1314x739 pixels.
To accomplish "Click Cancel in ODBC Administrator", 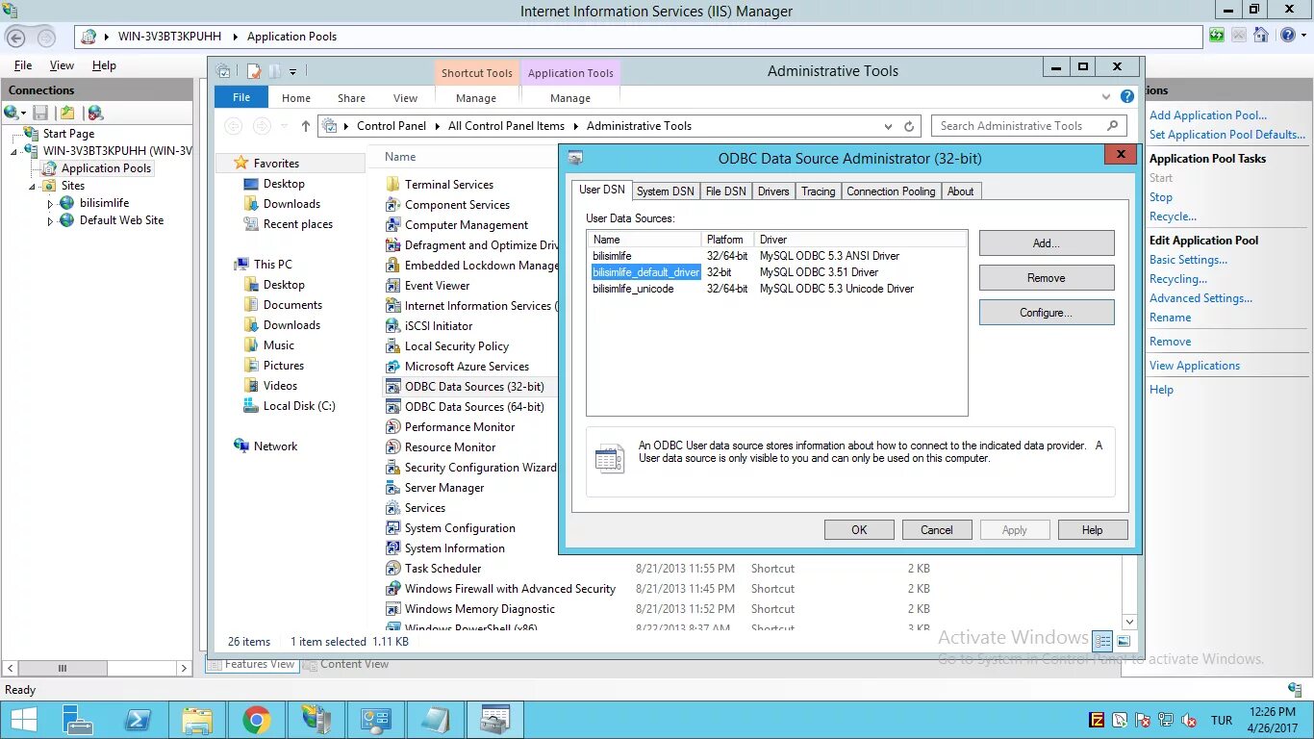I will point(937,530).
